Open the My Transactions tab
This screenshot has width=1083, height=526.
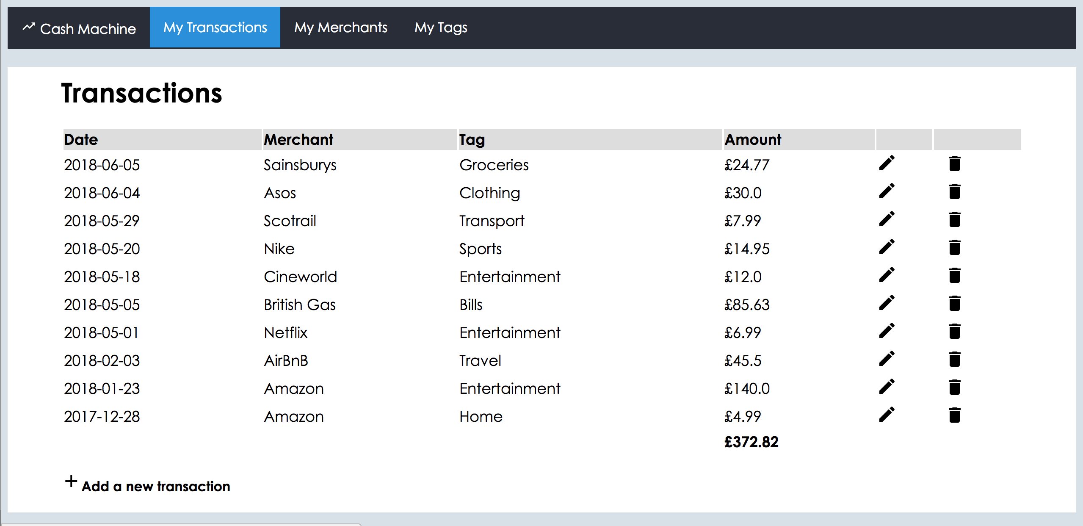(215, 28)
